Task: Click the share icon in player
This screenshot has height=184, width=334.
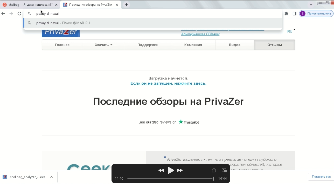Action: [x=214, y=170]
